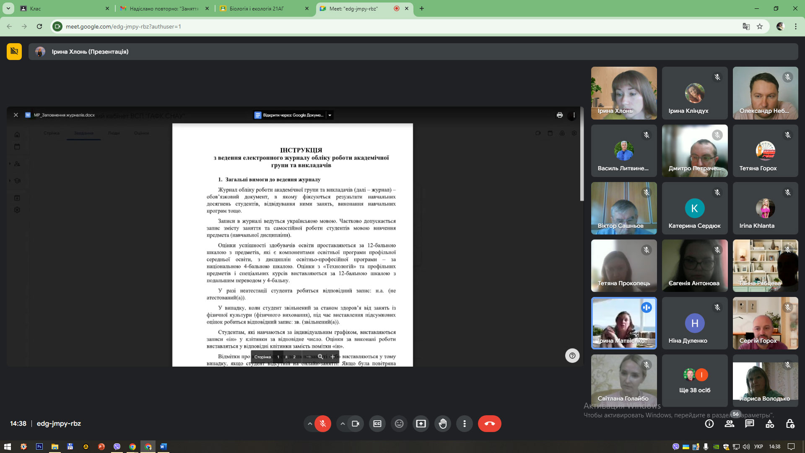The image size is (805, 453).
Task: Expand video settings arrow beside the camera
Action: pos(343,424)
